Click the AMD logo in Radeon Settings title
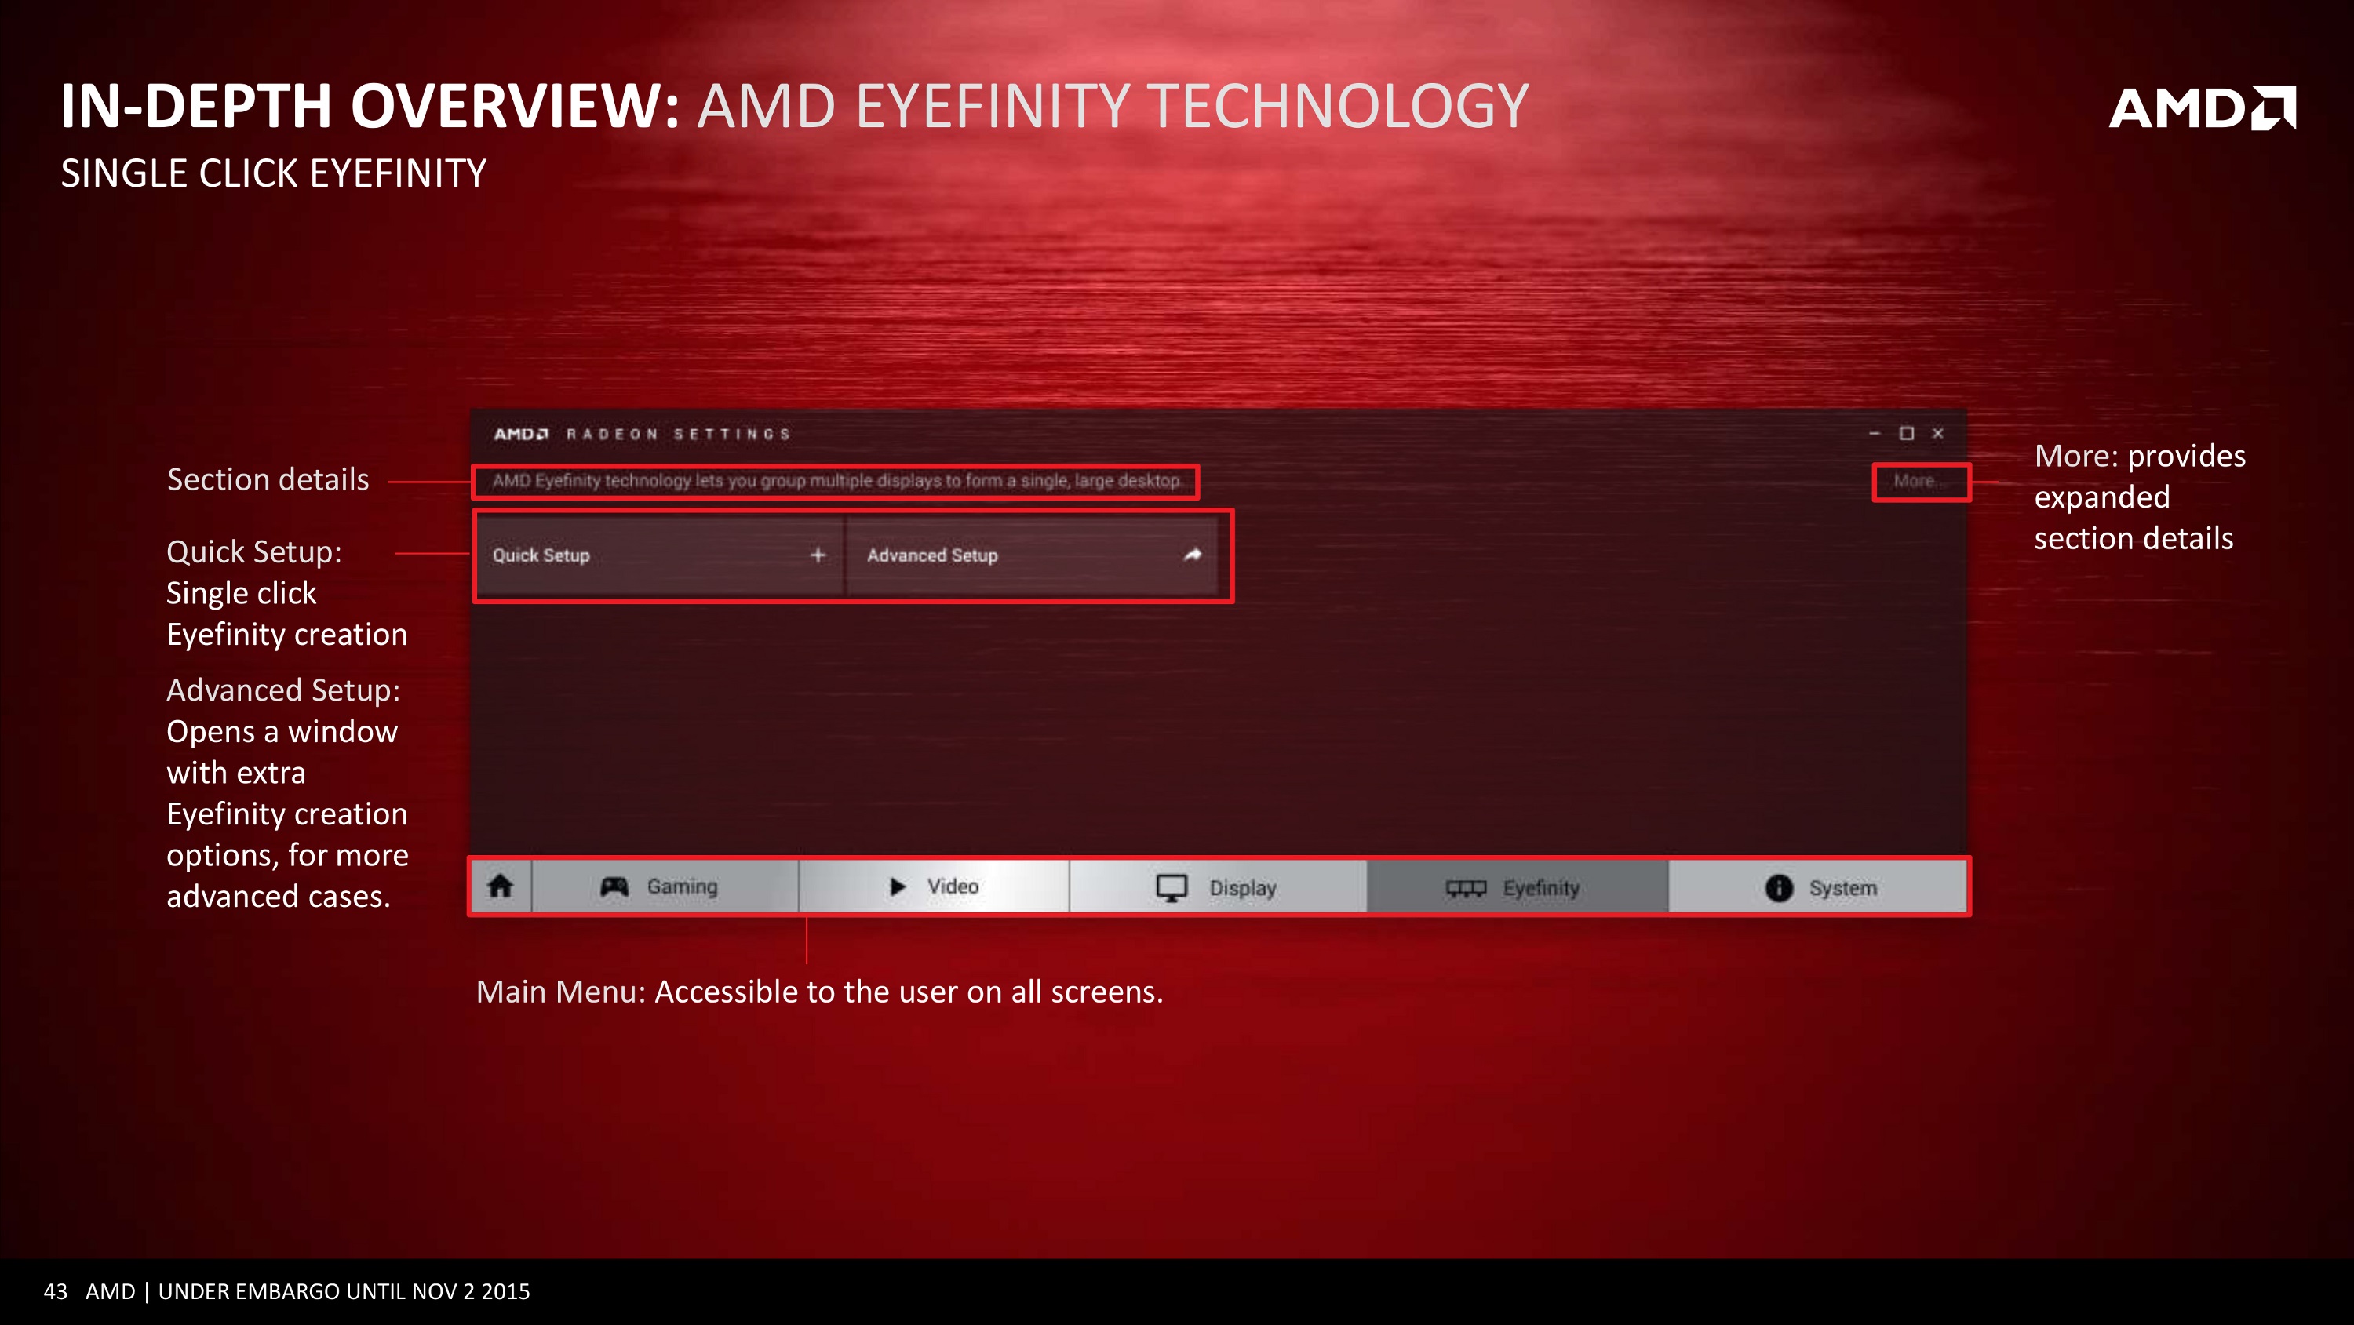Image resolution: width=2354 pixels, height=1325 pixels. click(x=521, y=434)
